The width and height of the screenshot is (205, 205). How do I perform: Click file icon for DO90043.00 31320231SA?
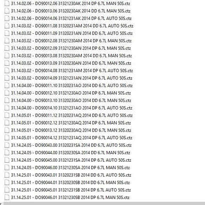click(7, 145)
